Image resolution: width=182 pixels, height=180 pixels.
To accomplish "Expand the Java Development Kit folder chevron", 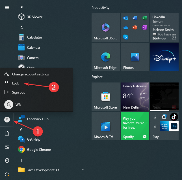I will [x=83, y=170].
